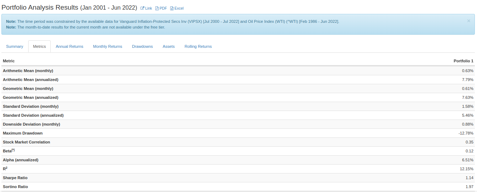Image resolution: width=477 pixels, height=192 pixels.
Task: Click the Beta footnote asterisk marker
Action: click(x=13, y=150)
